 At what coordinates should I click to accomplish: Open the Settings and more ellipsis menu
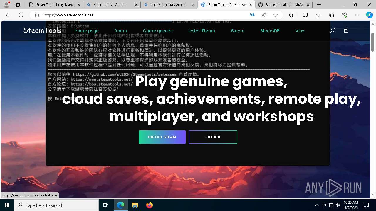(x=357, y=15)
